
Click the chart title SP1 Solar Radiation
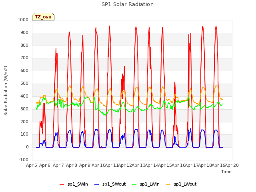coord(128,4)
